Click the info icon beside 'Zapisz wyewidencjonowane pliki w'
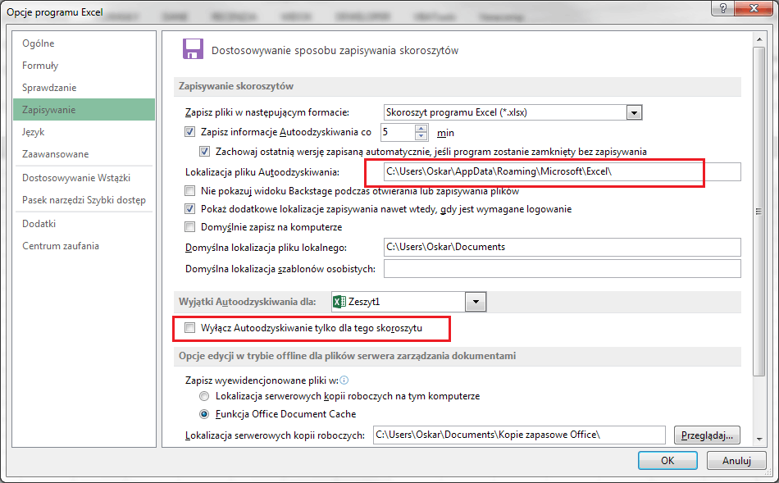The width and height of the screenshot is (779, 483). [x=344, y=380]
